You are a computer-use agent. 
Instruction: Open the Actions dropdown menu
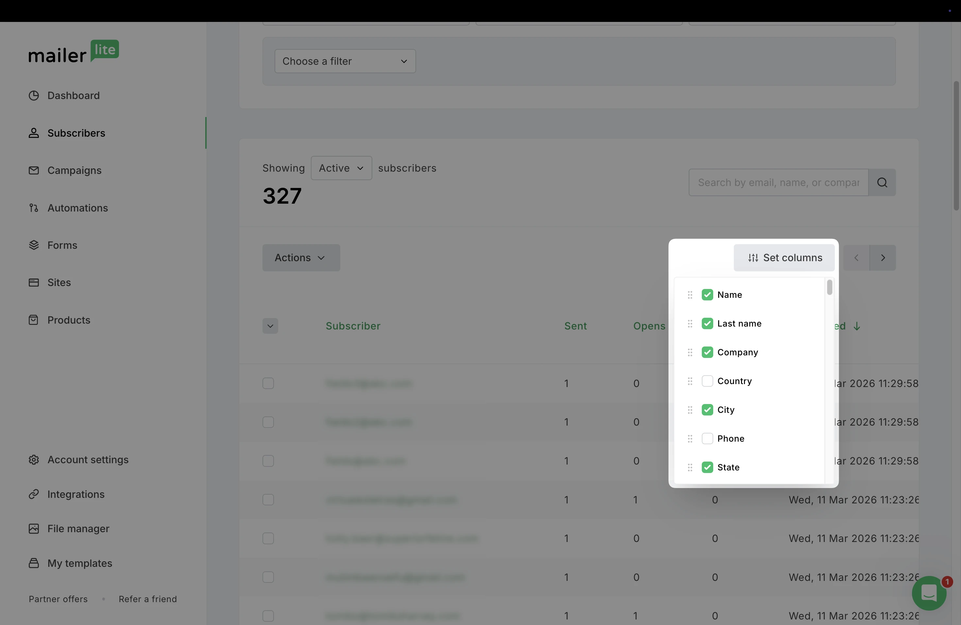301,258
